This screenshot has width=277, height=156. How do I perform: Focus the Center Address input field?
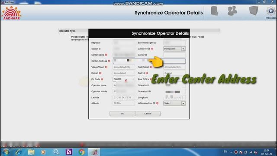(149, 61)
